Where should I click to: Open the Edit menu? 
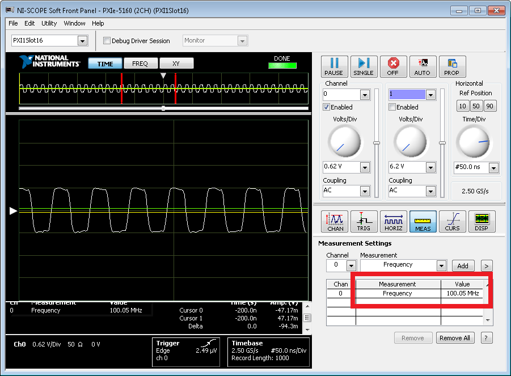29,23
